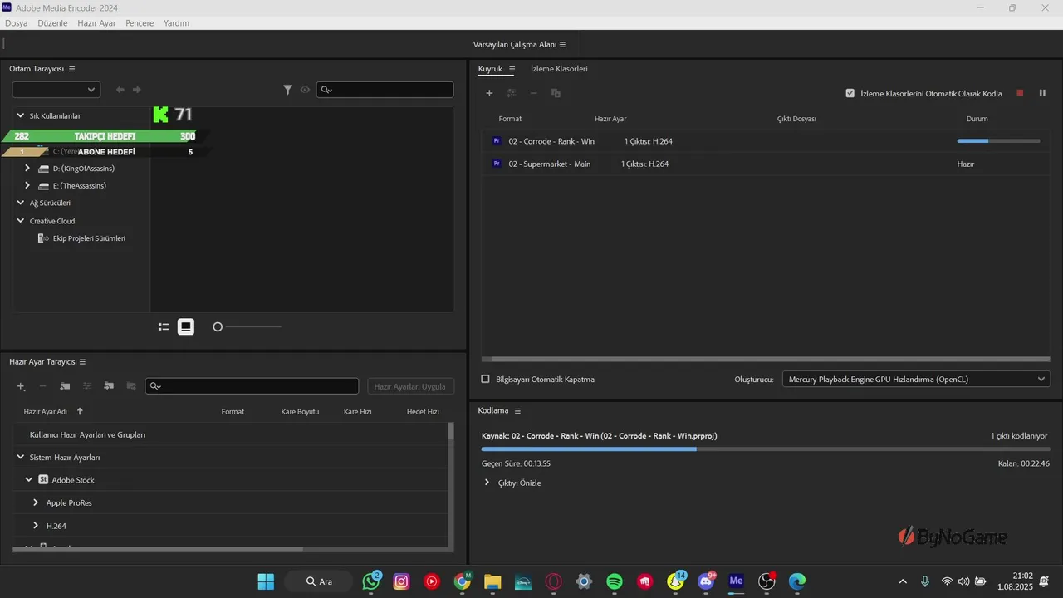The width and height of the screenshot is (1063, 598).
Task: Click the Windows Start button
Action: coord(266,581)
